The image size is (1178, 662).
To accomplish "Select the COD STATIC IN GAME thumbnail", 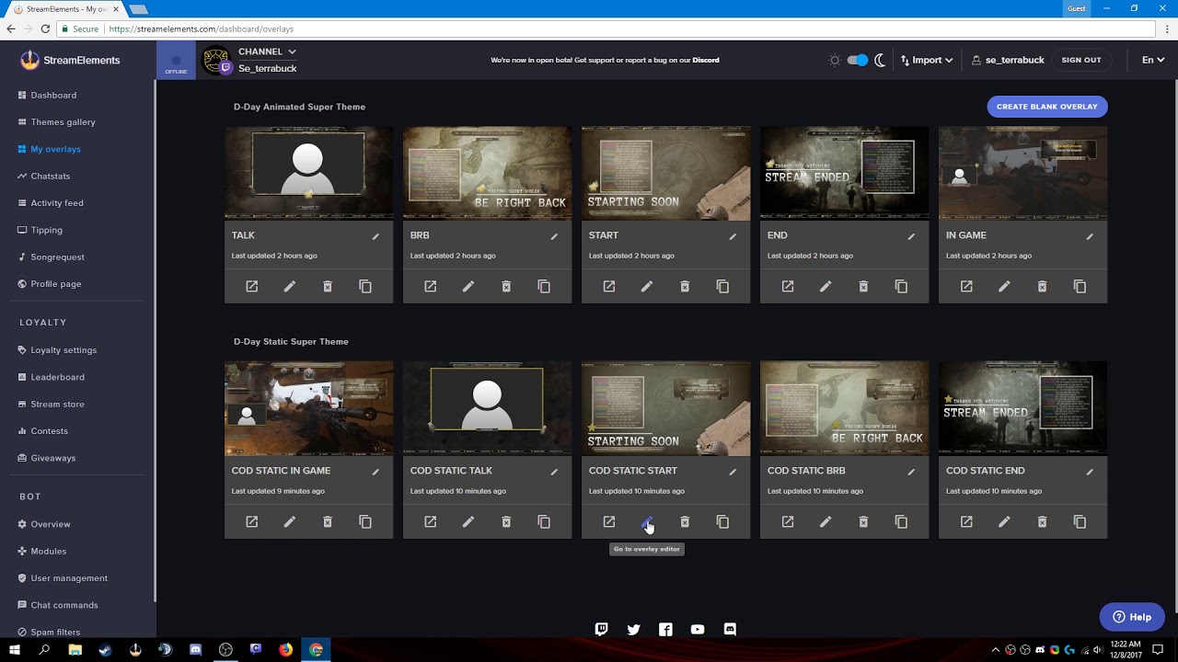I will pos(308,408).
